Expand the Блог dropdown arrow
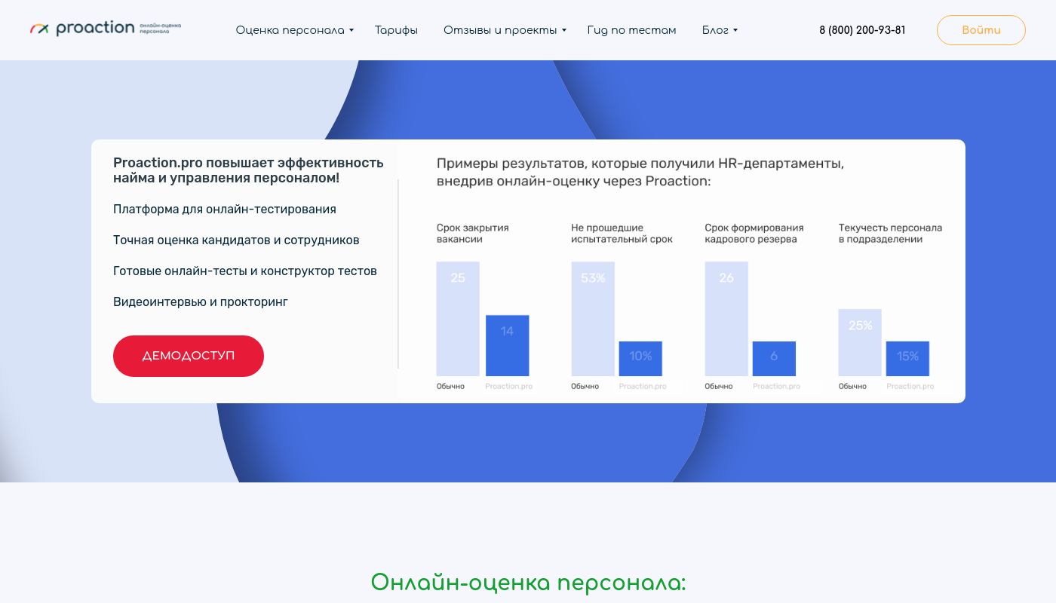Viewport: 1056px width, 603px height. pyautogui.click(x=735, y=30)
